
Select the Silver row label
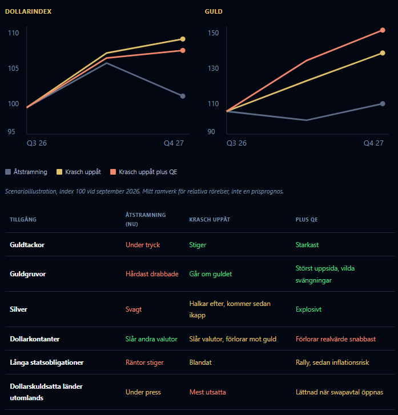[x=18, y=309]
